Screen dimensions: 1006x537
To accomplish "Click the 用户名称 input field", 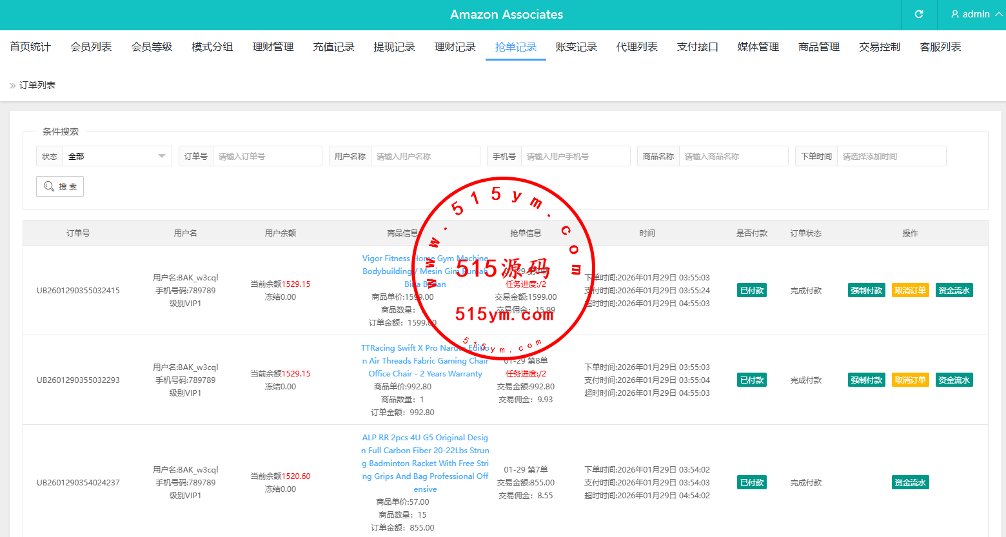I will (x=425, y=156).
